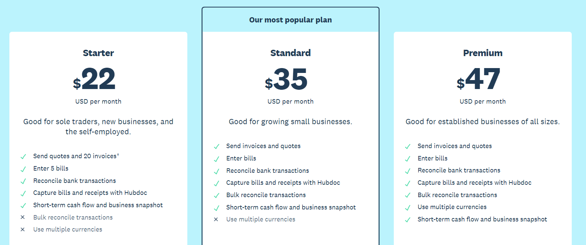Click X icon beside Starter 'Use multiple currencies'

pos(23,230)
